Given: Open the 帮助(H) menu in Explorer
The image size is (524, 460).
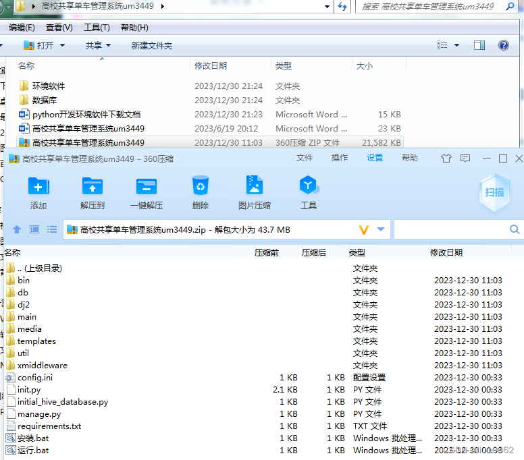Looking at the screenshot, I should [134, 28].
